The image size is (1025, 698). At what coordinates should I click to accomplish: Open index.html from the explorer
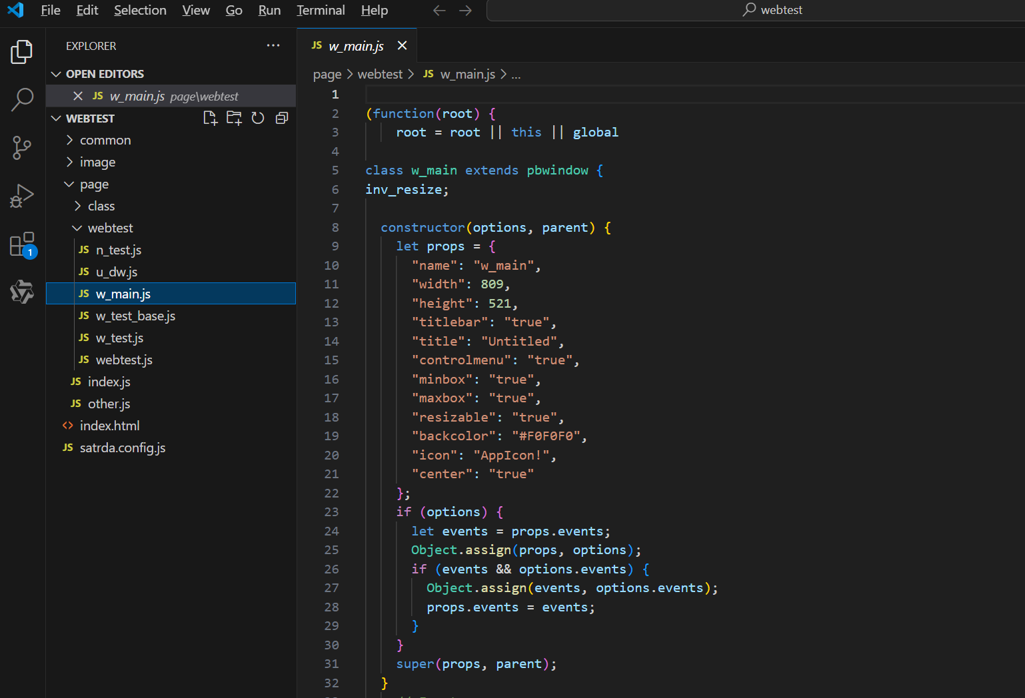click(109, 426)
